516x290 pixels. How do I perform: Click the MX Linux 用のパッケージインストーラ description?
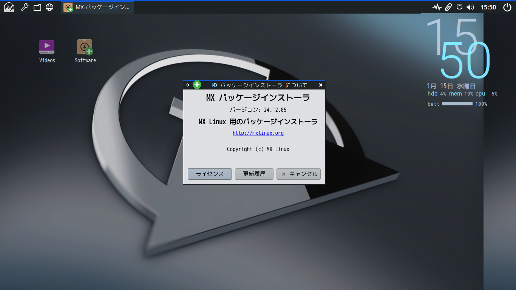tap(258, 122)
